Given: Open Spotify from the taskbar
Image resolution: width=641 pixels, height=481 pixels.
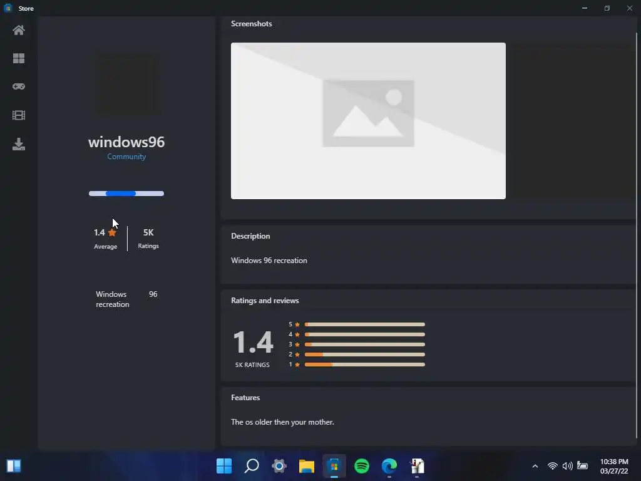Looking at the screenshot, I should pos(362,466).
